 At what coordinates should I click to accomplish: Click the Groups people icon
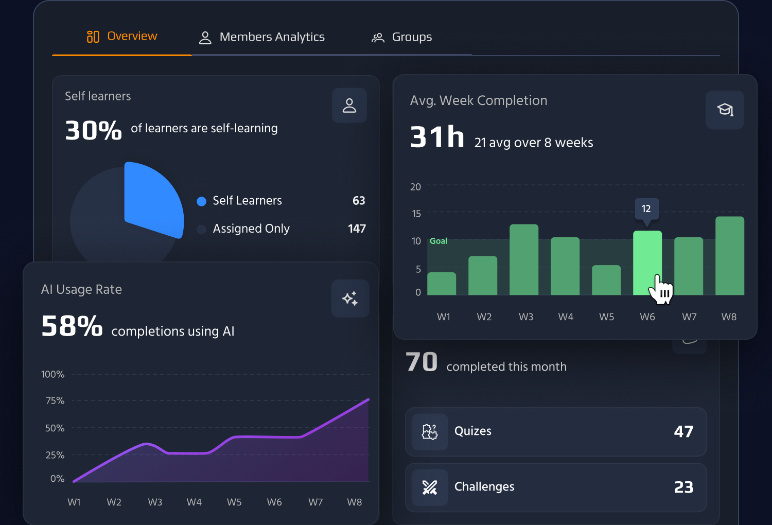378,38
